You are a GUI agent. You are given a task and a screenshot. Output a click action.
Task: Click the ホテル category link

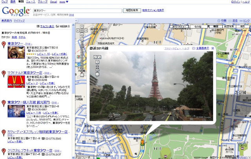(22, 37)
